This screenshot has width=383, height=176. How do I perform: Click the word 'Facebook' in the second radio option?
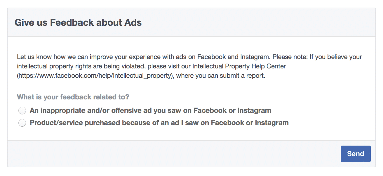pos(227,123)
